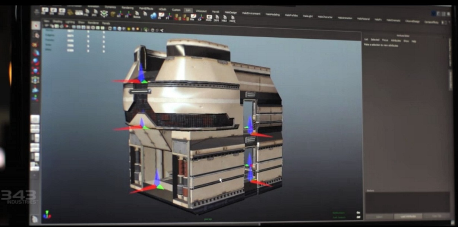The image size is (458, 227).
Task: Open Attribute Editor List menu
Action: pyautogui.click(x=366, y=40)
